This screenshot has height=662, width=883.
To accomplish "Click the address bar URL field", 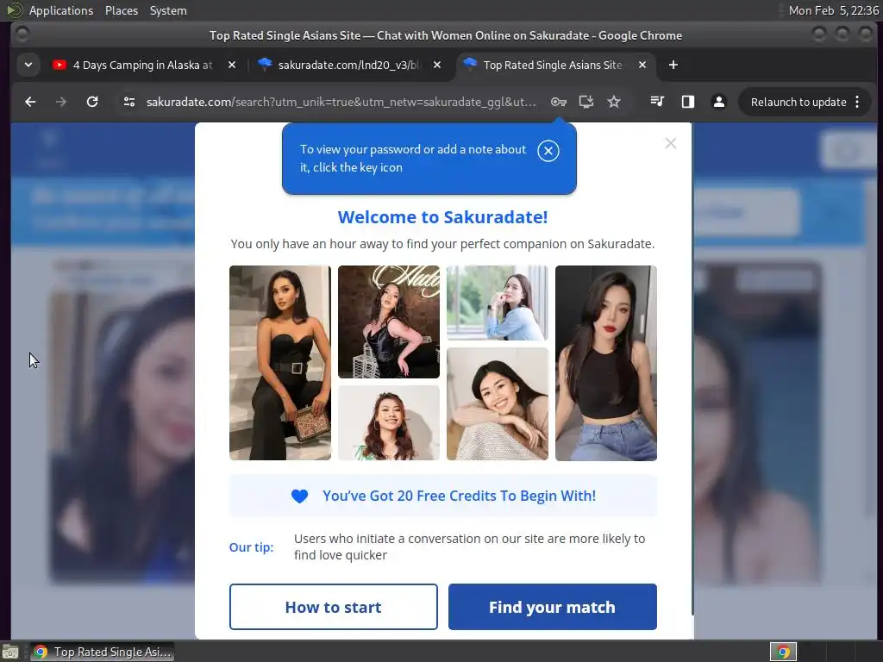I will pos(341,102).
